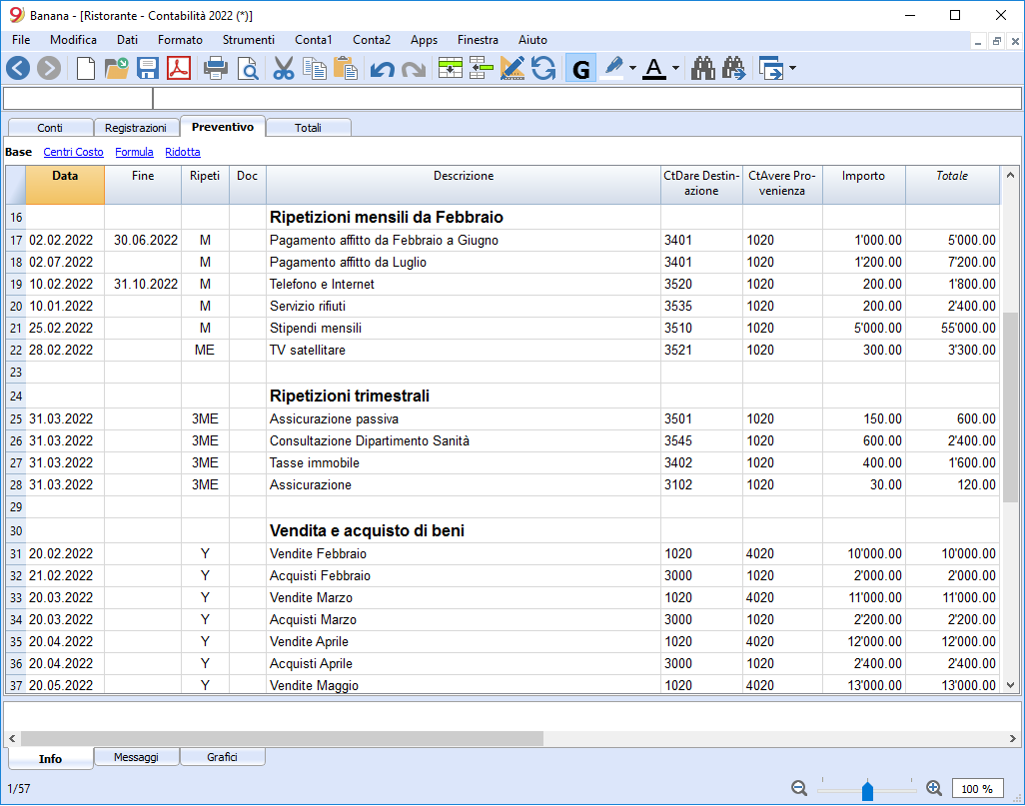This screenshot has width=1025, height=806.
Task: Open the Strumenti menu
Action: [249, 40]
